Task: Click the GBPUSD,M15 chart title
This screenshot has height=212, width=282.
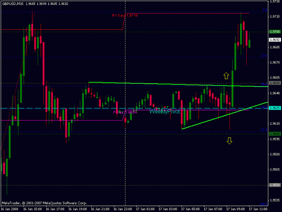Action: pos(13,4)
